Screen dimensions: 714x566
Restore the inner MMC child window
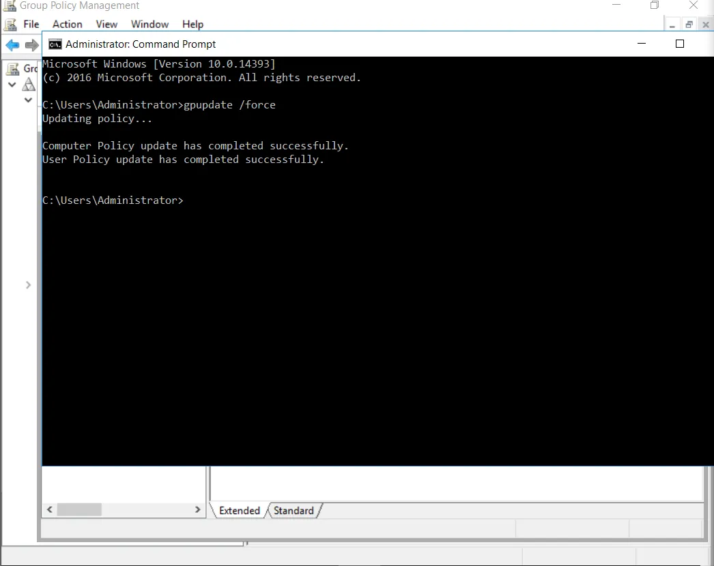pyautogui.click(x=689, y=25)
